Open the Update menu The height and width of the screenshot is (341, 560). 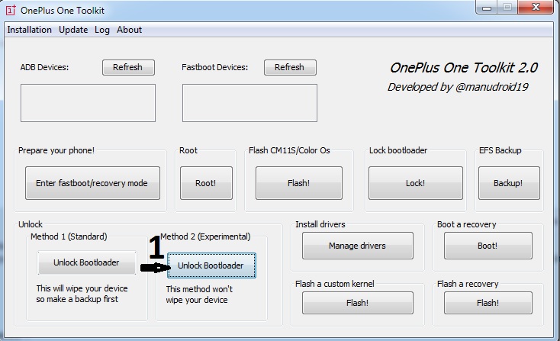click(73, 30)
